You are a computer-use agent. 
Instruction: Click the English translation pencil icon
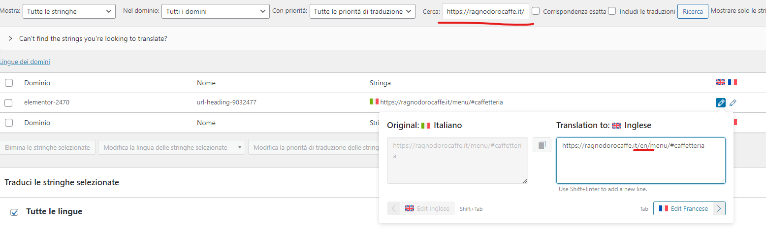(720, 102)
